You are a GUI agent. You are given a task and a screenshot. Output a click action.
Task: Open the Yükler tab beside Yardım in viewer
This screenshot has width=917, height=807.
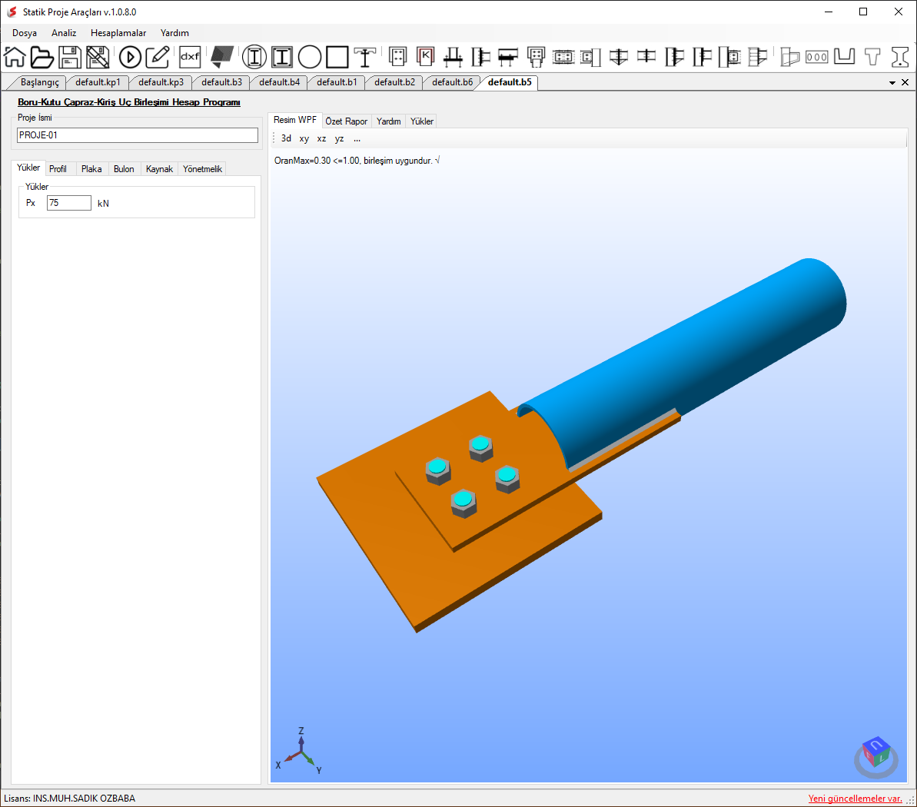(422, 121)
